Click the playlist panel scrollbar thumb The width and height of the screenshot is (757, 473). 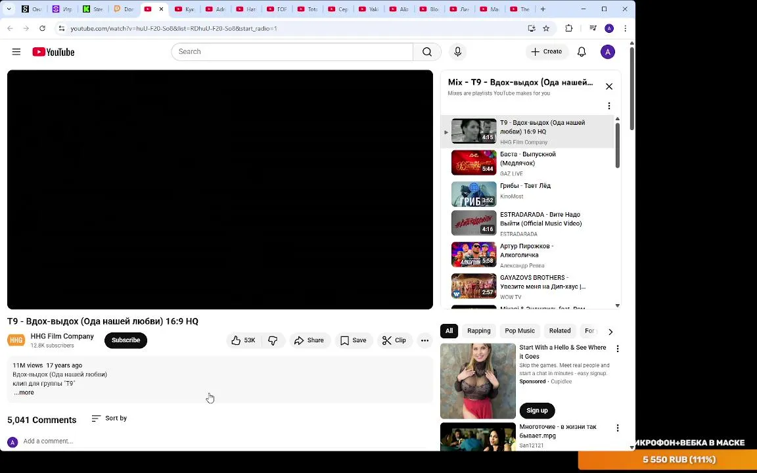tap(617, 146)
